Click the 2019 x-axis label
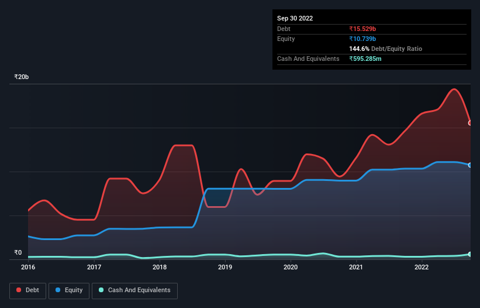Screen dimensions: 480x308 pyautogui.click(x=225, y=267)
